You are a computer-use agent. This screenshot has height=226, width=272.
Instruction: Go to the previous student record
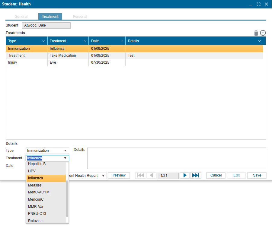click(x=152, y=175)
